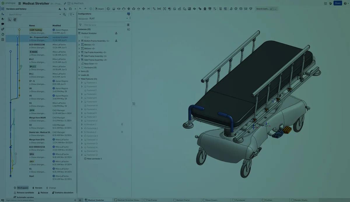This screenshot has width=350, height=202.
Task: Click the help question mark icon top right
Action: tap(345, 3)
